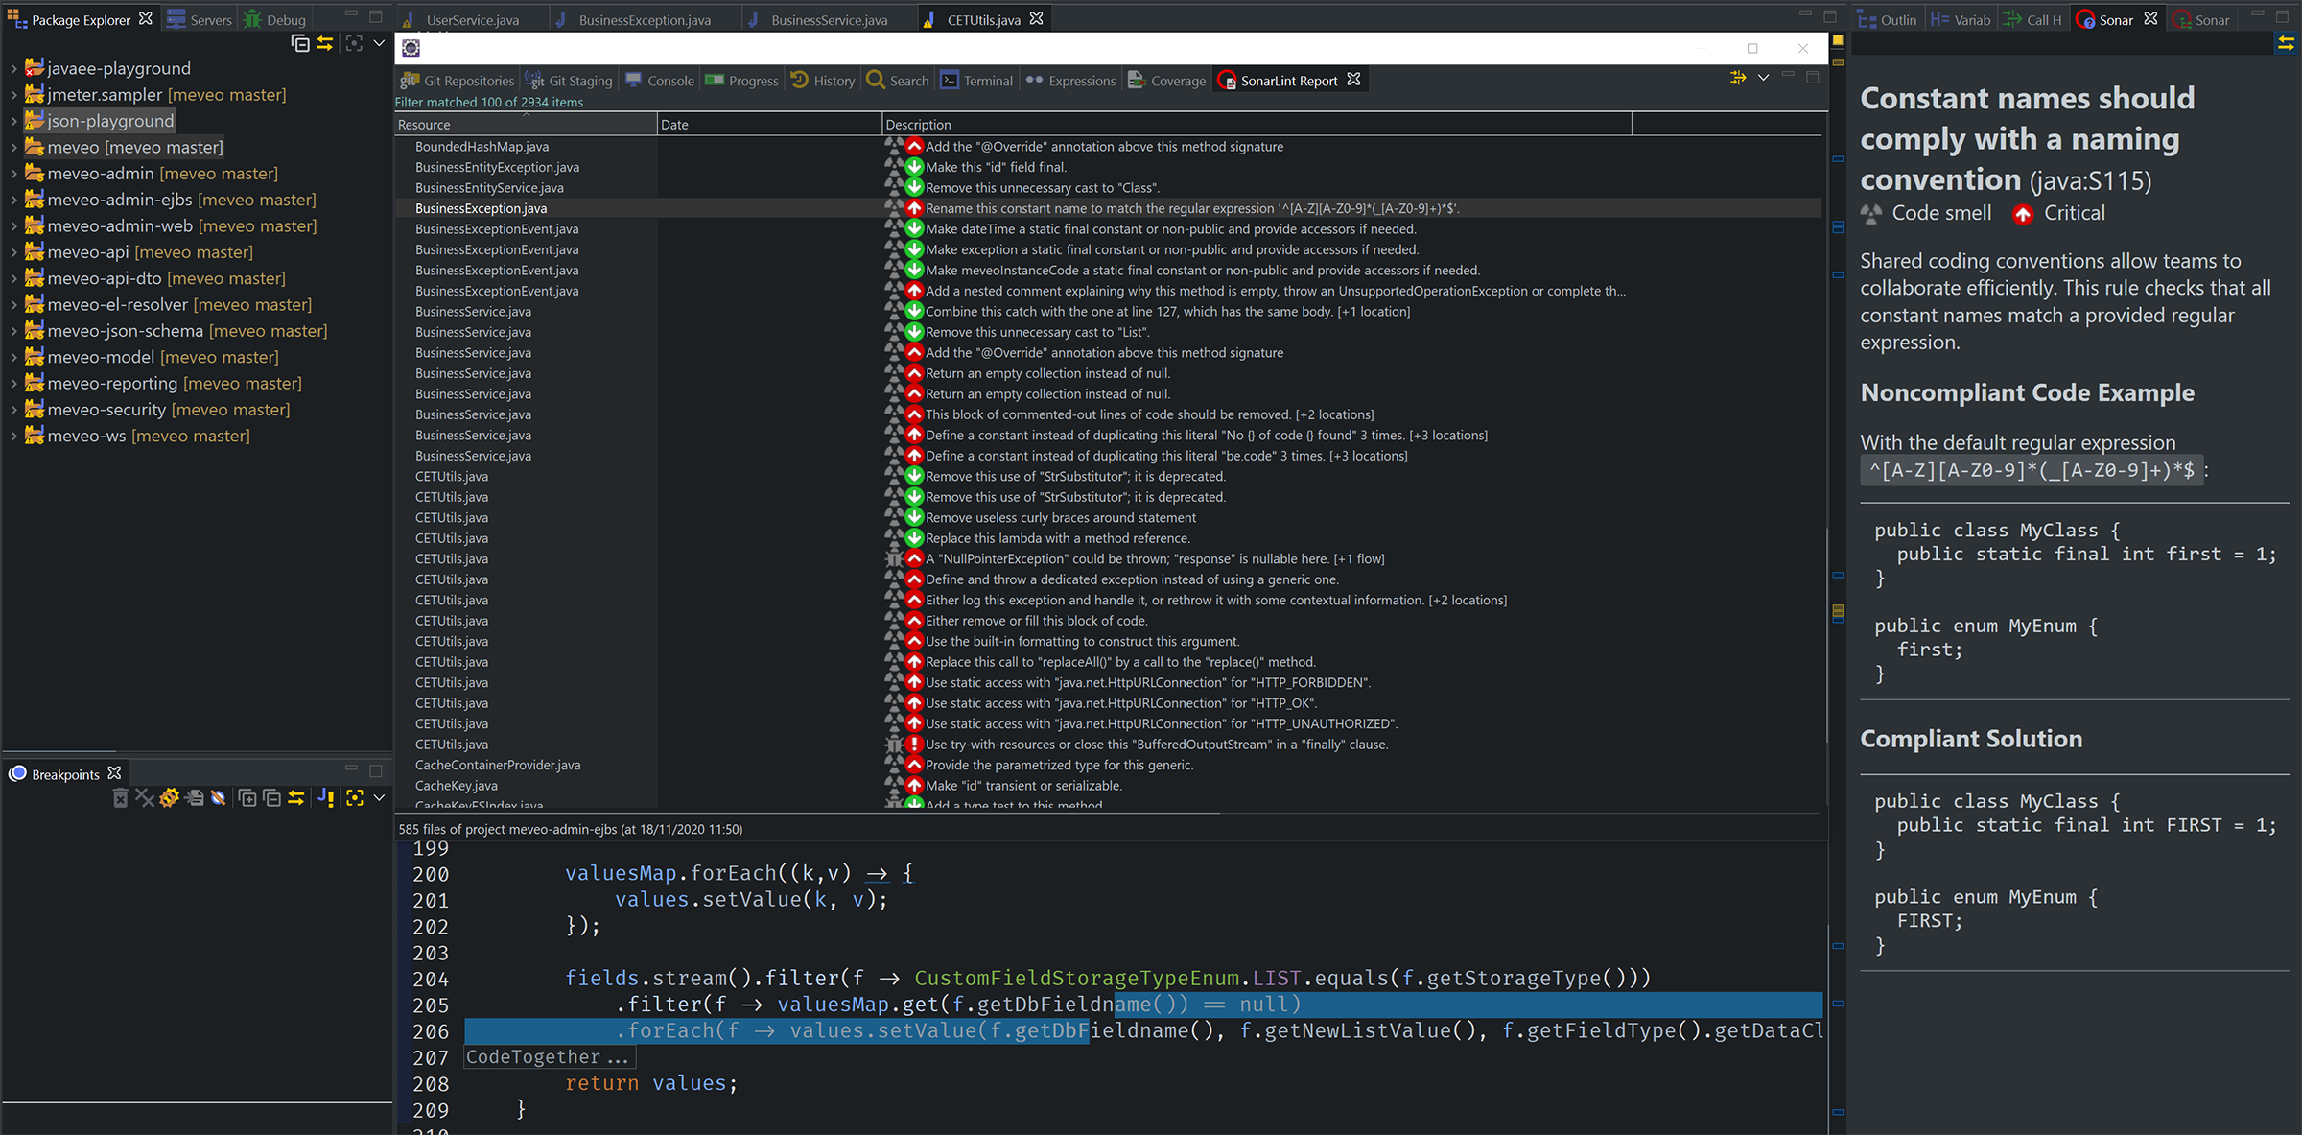The image size is (2302, 1135).
Task: Switch to the Outline tab
Action: [x=1887, y=19]
